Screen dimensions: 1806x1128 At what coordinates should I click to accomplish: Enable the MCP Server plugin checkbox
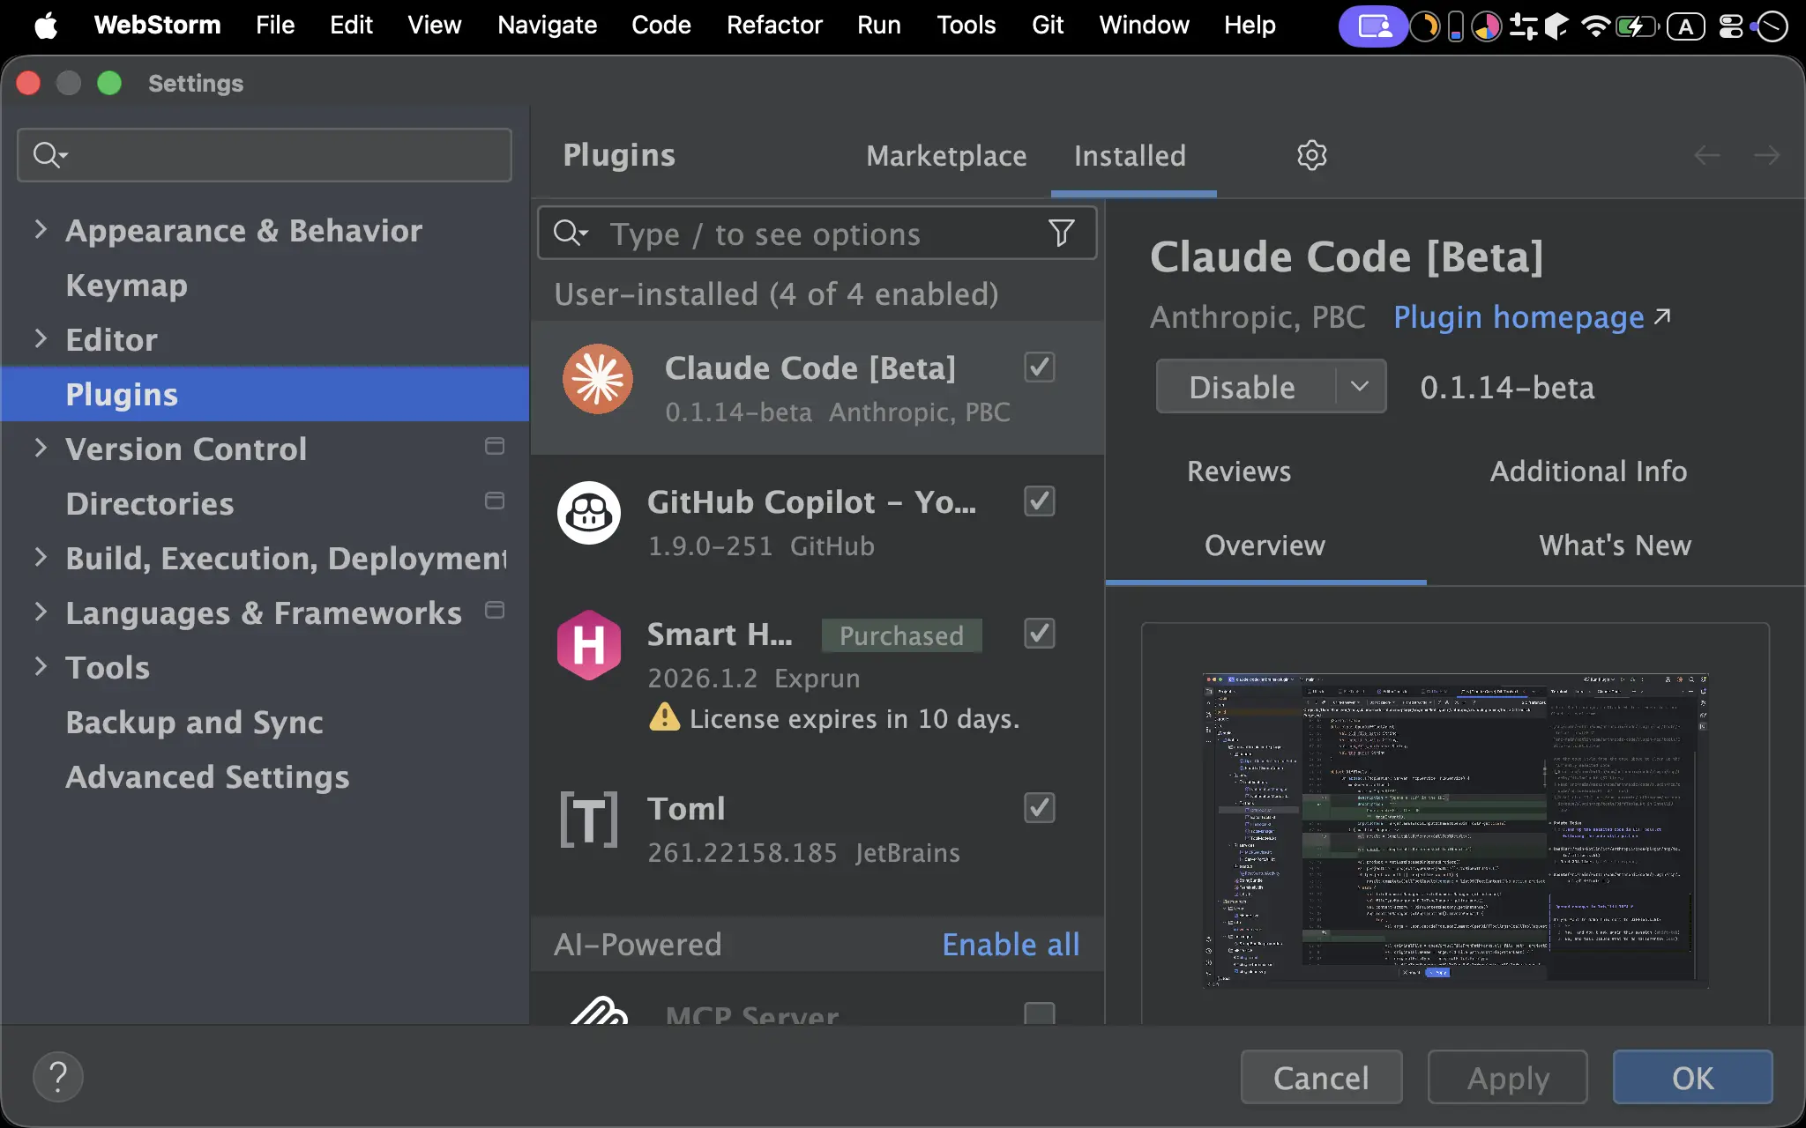tap(1040, 1013)
